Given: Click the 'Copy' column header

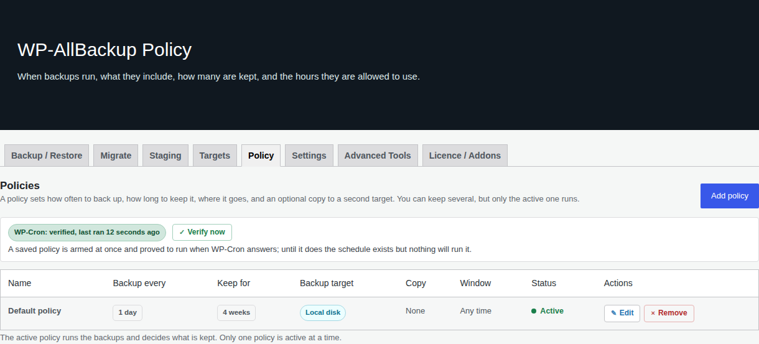Looking at the screenshot, I should pos(416,283).
